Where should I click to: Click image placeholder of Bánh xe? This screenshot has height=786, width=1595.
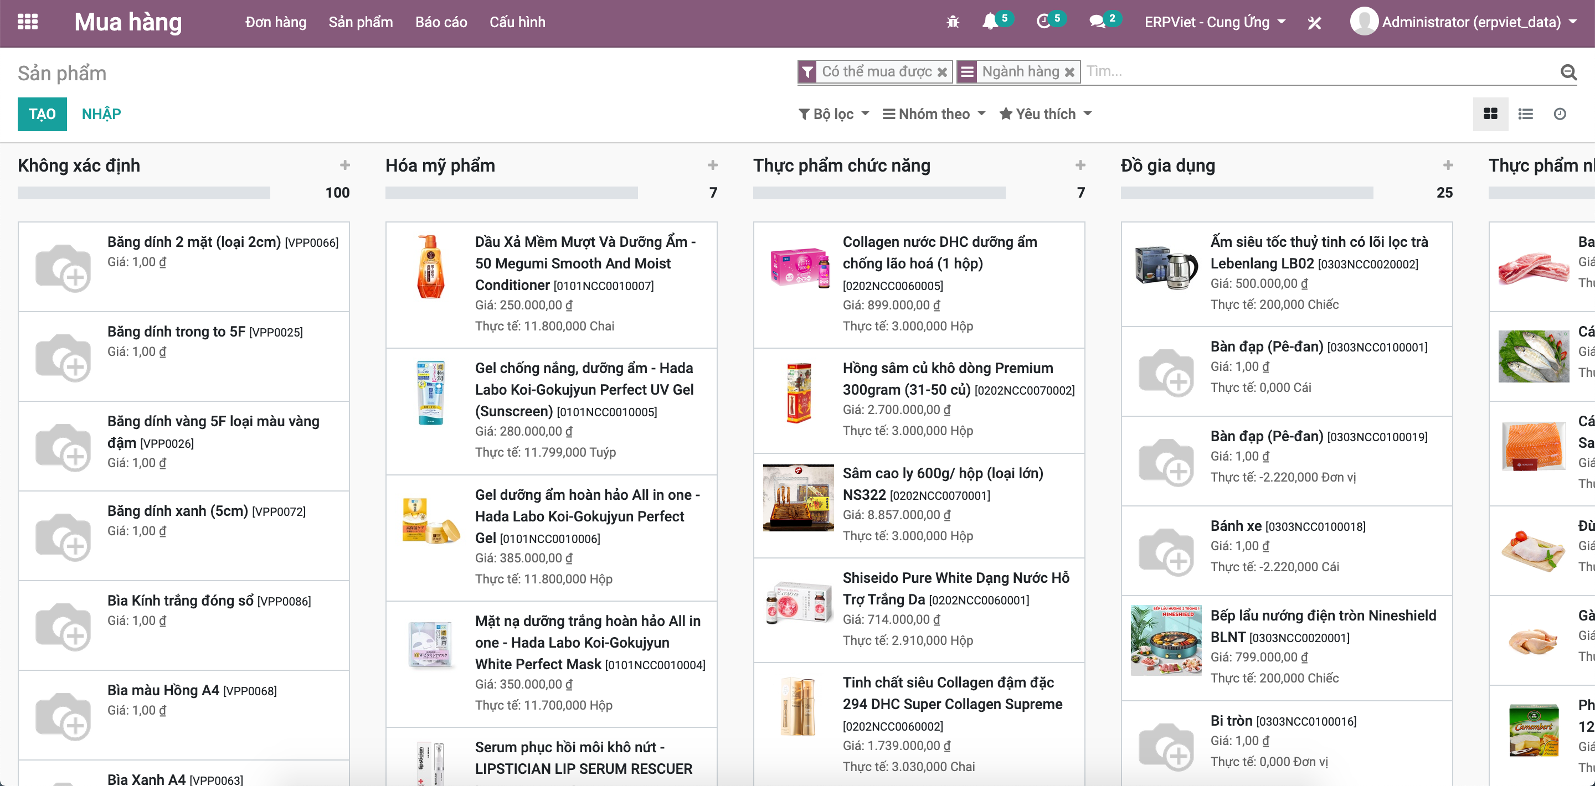1166,551
